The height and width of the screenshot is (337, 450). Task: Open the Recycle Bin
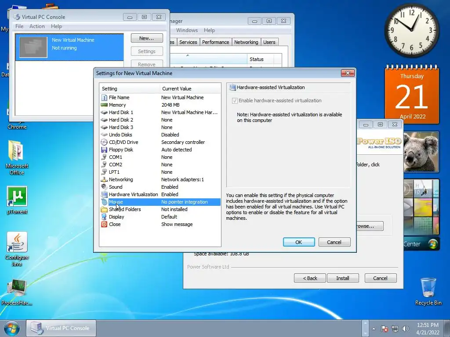click(428, 291)
